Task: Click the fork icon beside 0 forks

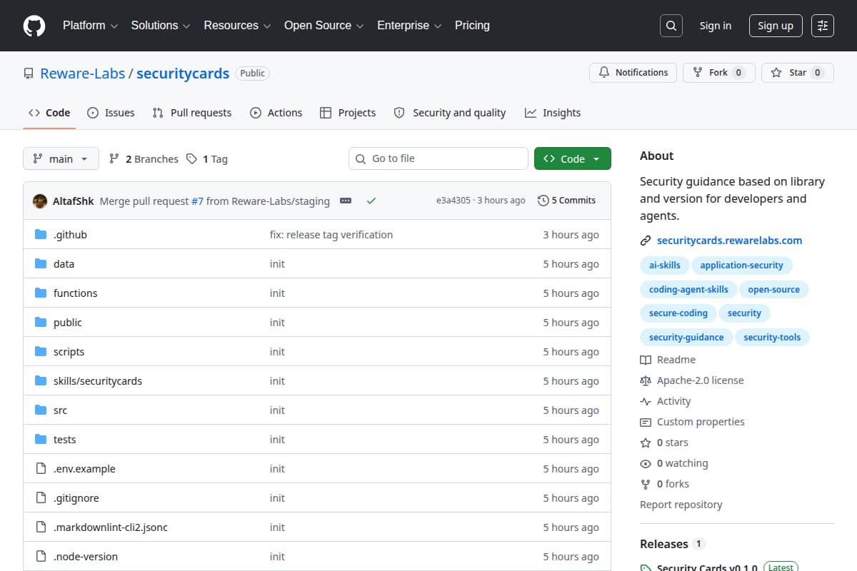Action: click(x=646, y=484)
